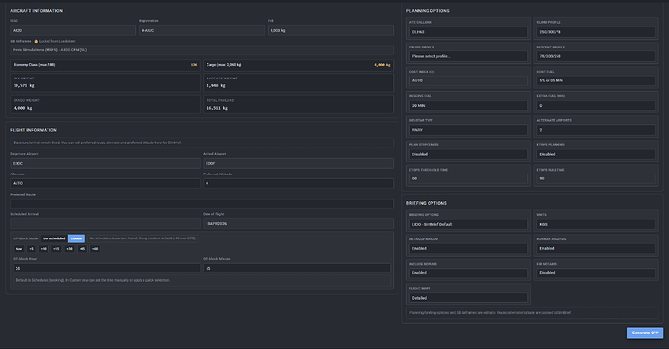Click the lock icon beside Locked from Loadsheet
Viewport: 669px width, 349px height.
click(36, 41)
